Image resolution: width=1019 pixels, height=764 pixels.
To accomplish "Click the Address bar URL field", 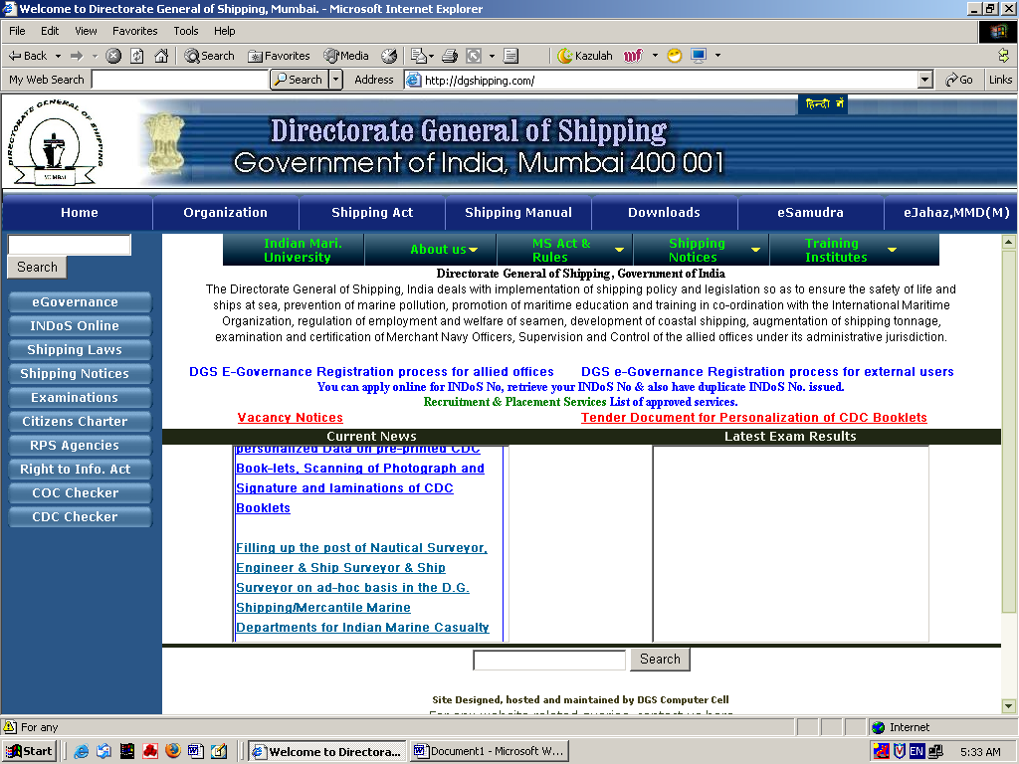I will [661, 80].
